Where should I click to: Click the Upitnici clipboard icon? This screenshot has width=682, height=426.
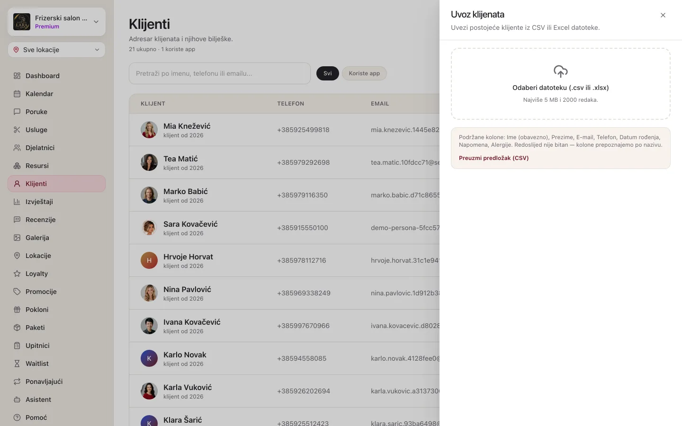click(17, 346)
